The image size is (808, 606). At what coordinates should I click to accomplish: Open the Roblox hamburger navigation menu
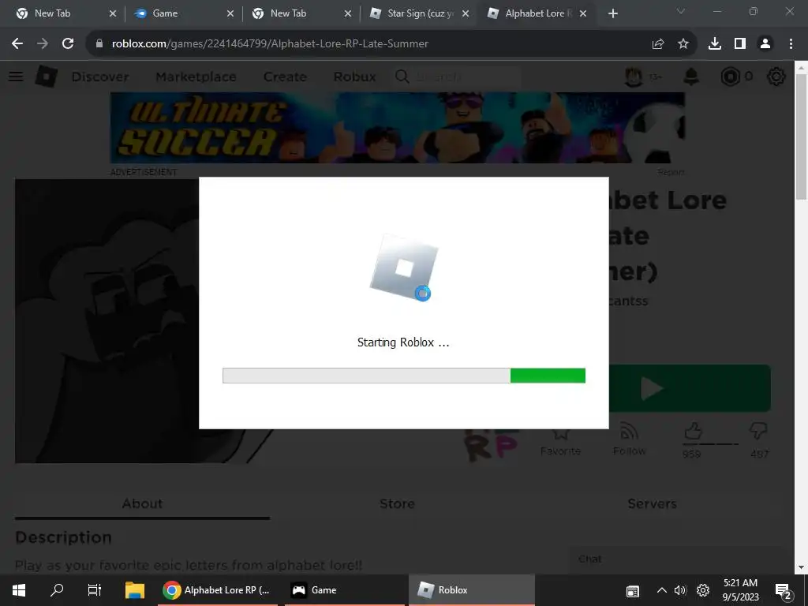[x=16, y=77]
